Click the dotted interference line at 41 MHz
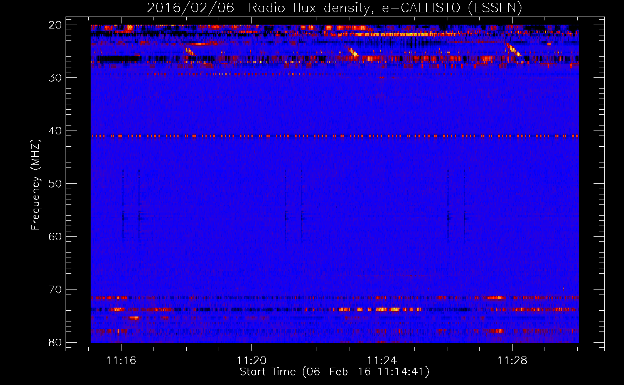The height and width of the screenshot is (385, 624). [x=335, y=136]
